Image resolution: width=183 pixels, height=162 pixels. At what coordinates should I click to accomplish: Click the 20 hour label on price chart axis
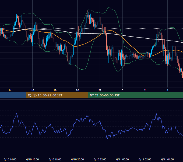tap(78, 90)
